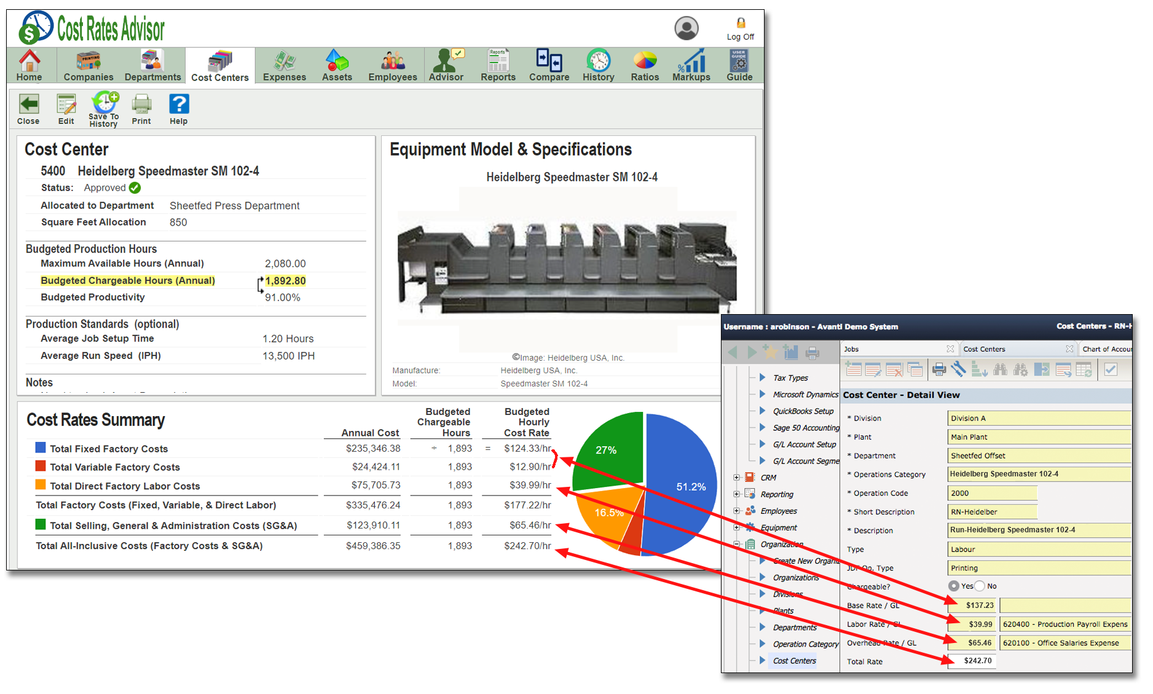Click the Labor Rate GL account field
This screenshot has width=1153, height=694.
1065,624
